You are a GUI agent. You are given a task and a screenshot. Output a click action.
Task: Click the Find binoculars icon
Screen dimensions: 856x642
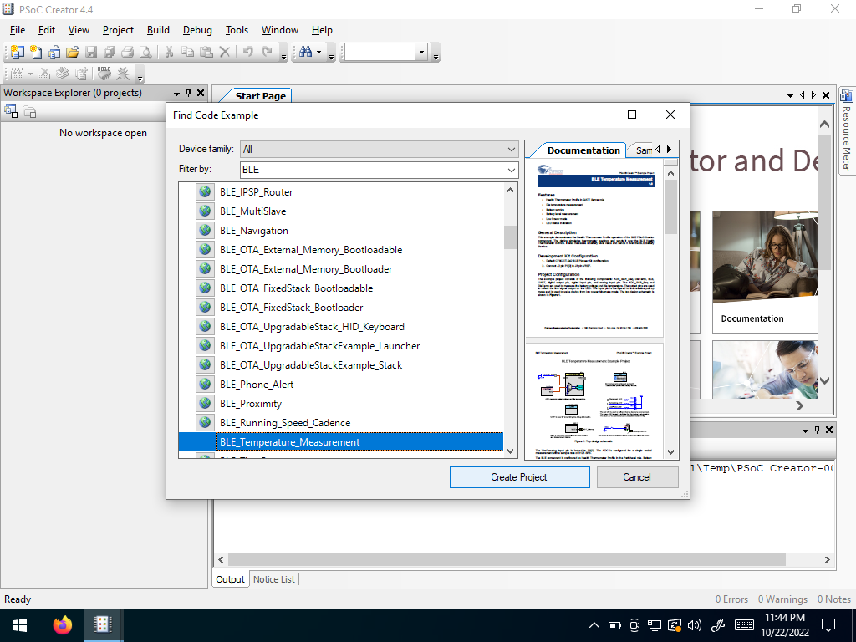coord(306,53)
